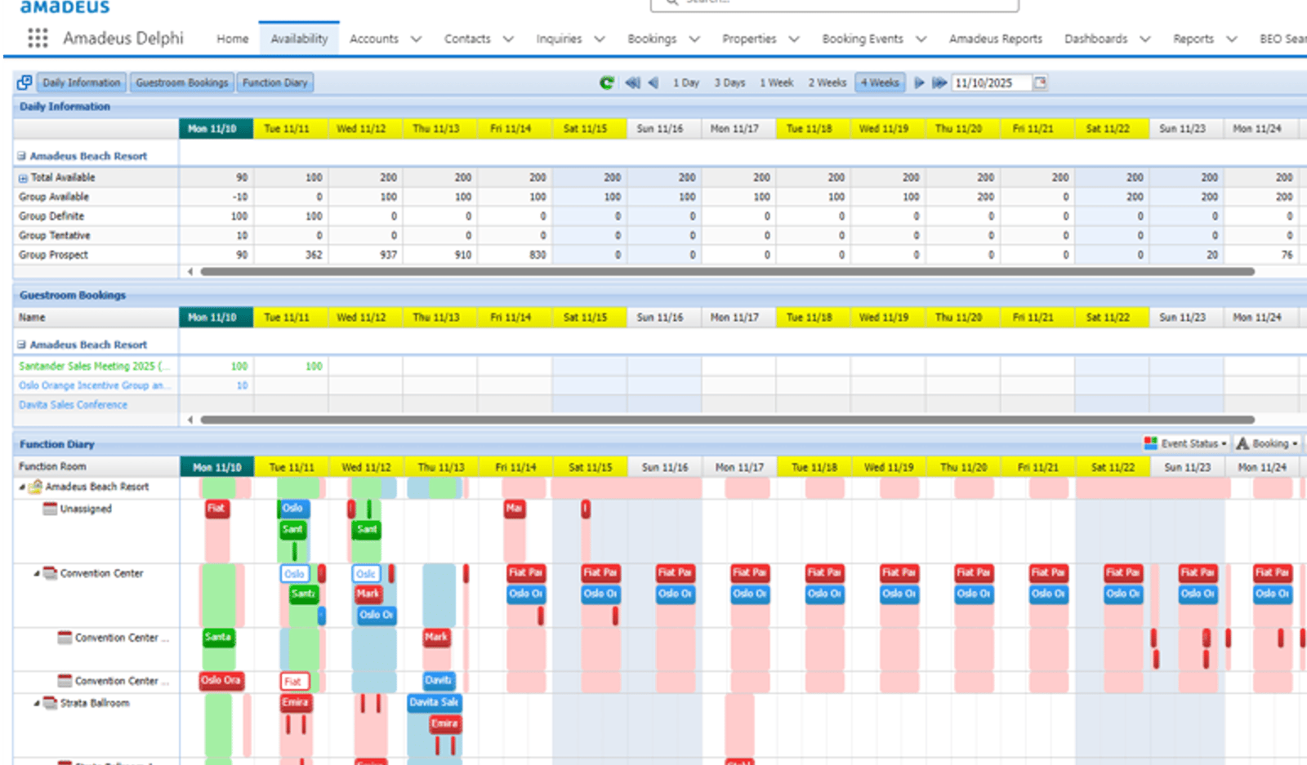Select 2 Weeks view
The image size is (1307, 765).
(x=827, y=82)
